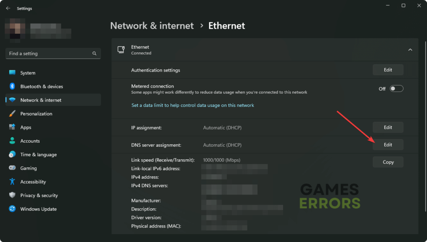
Task: Click the Privacy & security shield icon
Action: click(x=12, y=195)
